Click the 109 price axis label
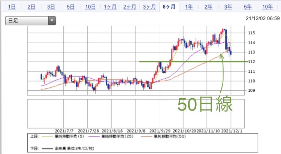 click(251, 90)
